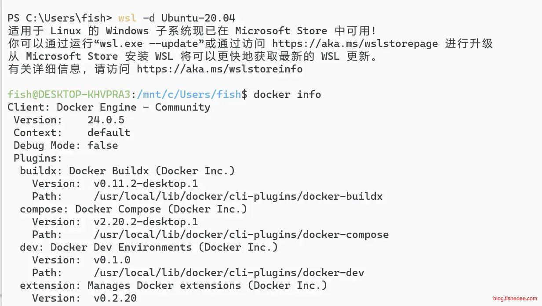Click the docker-compose plugin path
542x306 pixels.
pos(241,234)
